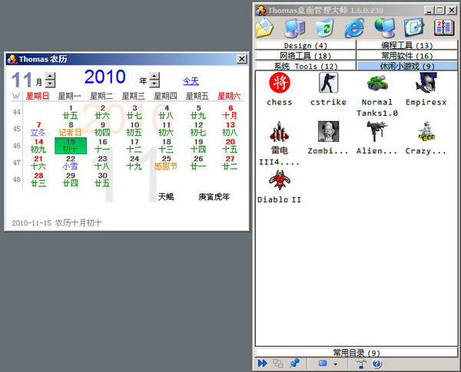Screen dimensions: 461x372
Task: Launch the cstrike game icon
Action: pyautogui.click(x=328, y=84)
